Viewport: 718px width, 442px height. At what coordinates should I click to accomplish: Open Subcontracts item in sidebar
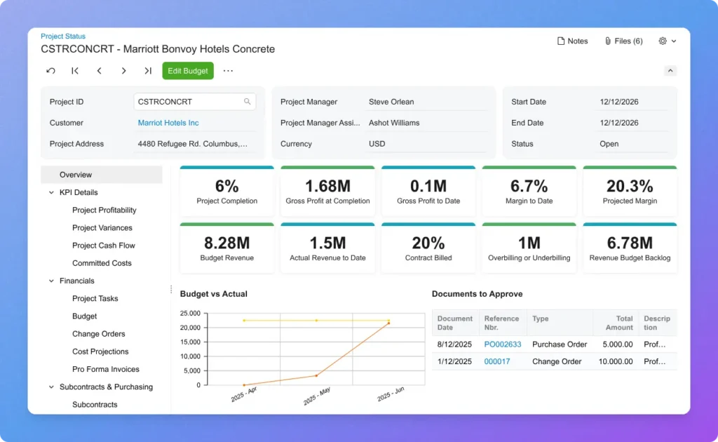(x=95, y=404)
